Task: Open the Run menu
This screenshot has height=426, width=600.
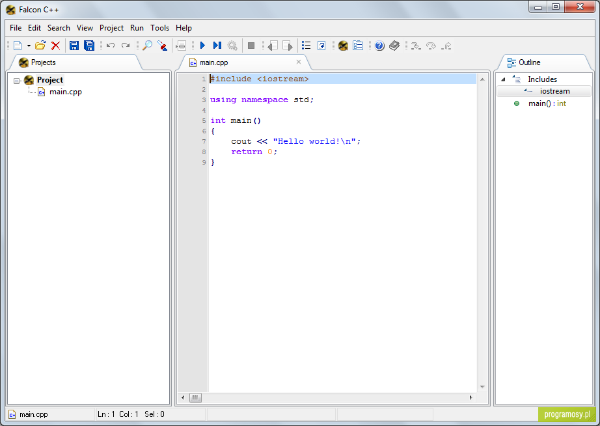Action: tap(137, 28)
